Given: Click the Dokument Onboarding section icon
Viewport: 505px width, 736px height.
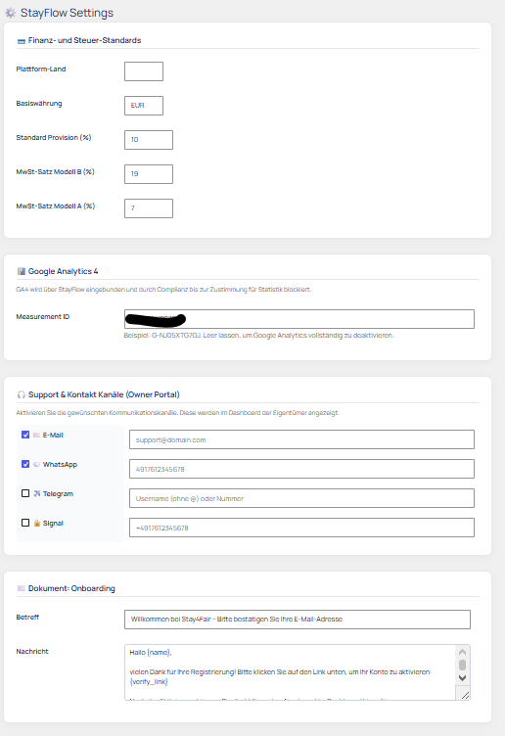Looking at the screenshot, I should coord(22,588).
